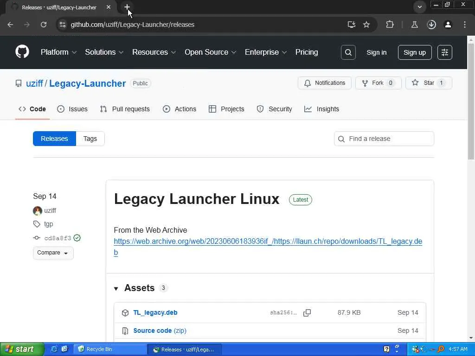Screen dimensions: 475x356
Task: Click the uziff author link under Sep 14
Action: (50, 211)
